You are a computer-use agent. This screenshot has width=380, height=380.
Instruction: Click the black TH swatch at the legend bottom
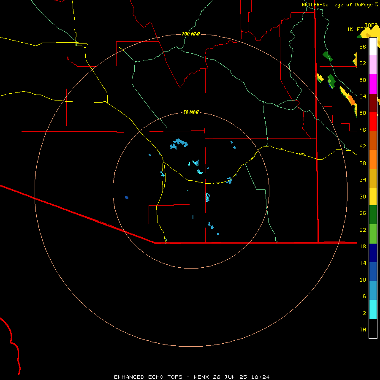click(x=373, y=328)
